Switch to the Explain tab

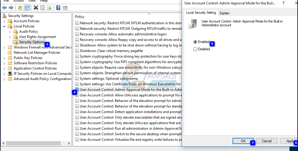tap(224, 13)
